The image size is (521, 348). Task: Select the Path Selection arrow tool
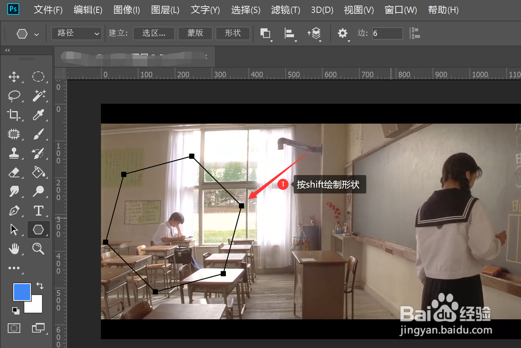point(14,230)
